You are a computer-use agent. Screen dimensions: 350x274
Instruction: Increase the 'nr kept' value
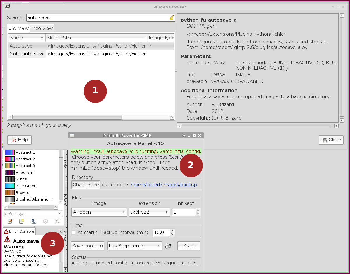click(x=198, y=210)
